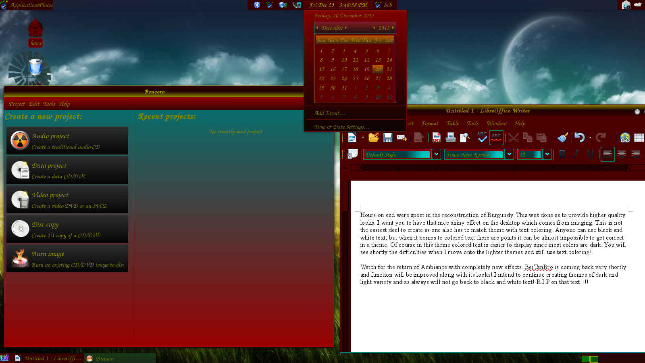Export directly as PDF
Image resolution: width=645 pixels, height=363 pixels.
(x=437, y=138)
